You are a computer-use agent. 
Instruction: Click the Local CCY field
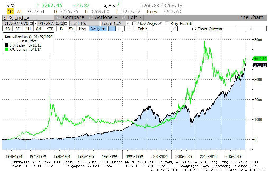(113, 23)
